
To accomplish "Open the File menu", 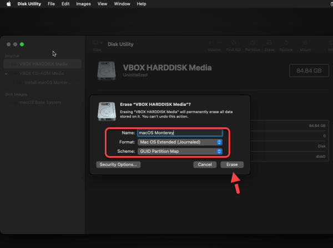I will (x=51, y=4).
